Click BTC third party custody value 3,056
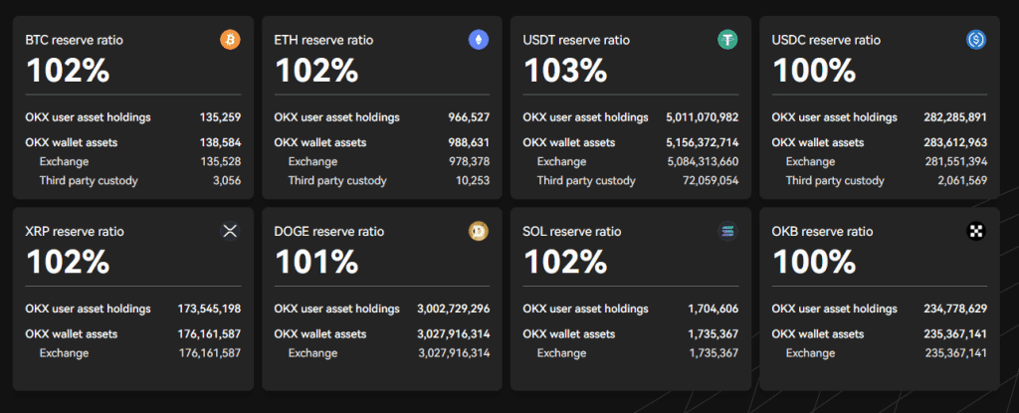 pyautogui.click(x=227, y=181)
